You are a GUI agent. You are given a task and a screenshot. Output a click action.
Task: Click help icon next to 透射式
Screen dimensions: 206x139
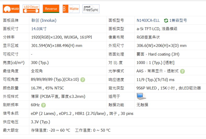[182, 71]
